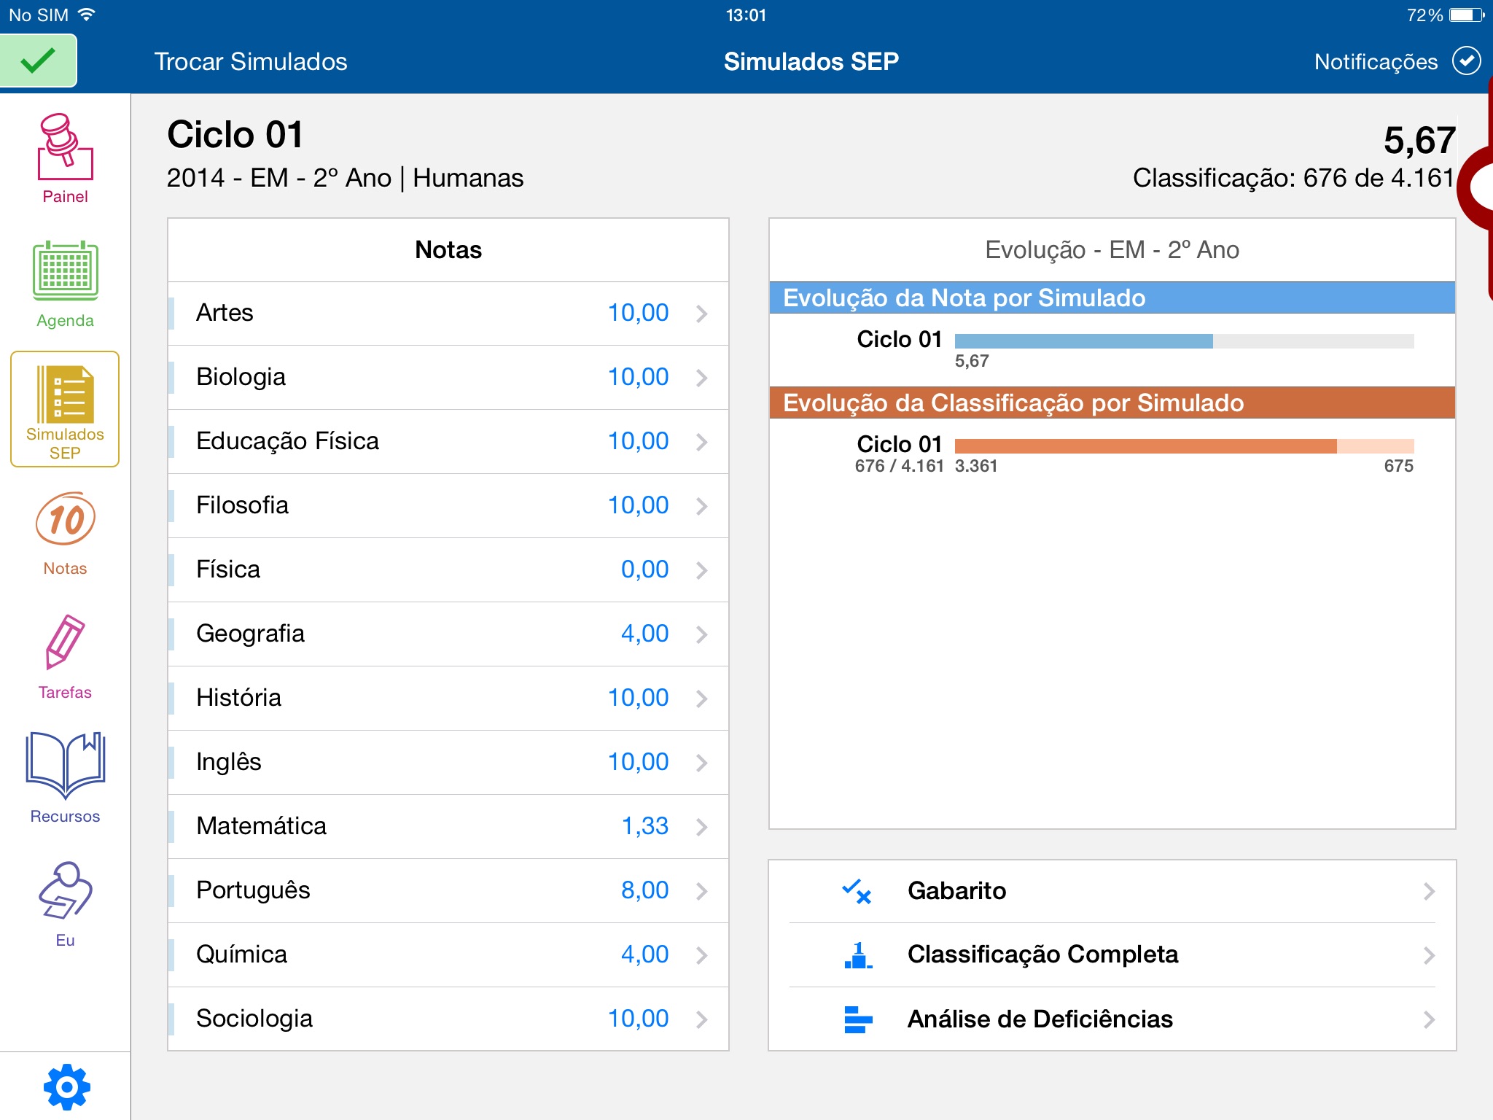Select the Tarefas sidebar label
The image size is (1493, 1120).
pos(66,692)
